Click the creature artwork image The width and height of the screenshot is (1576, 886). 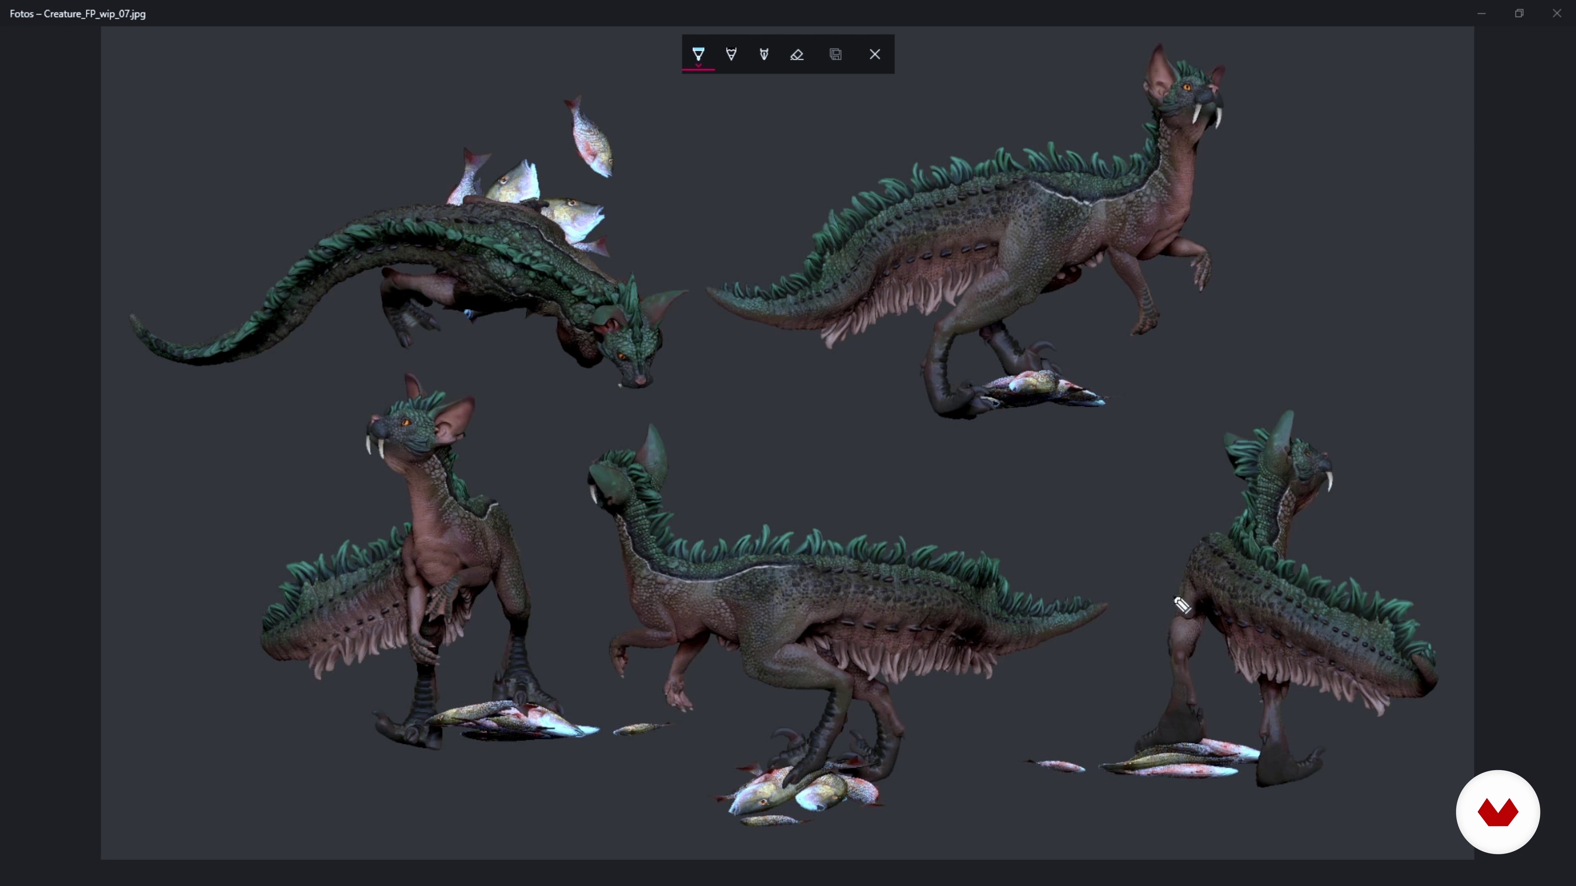click(x=787, y=443)
